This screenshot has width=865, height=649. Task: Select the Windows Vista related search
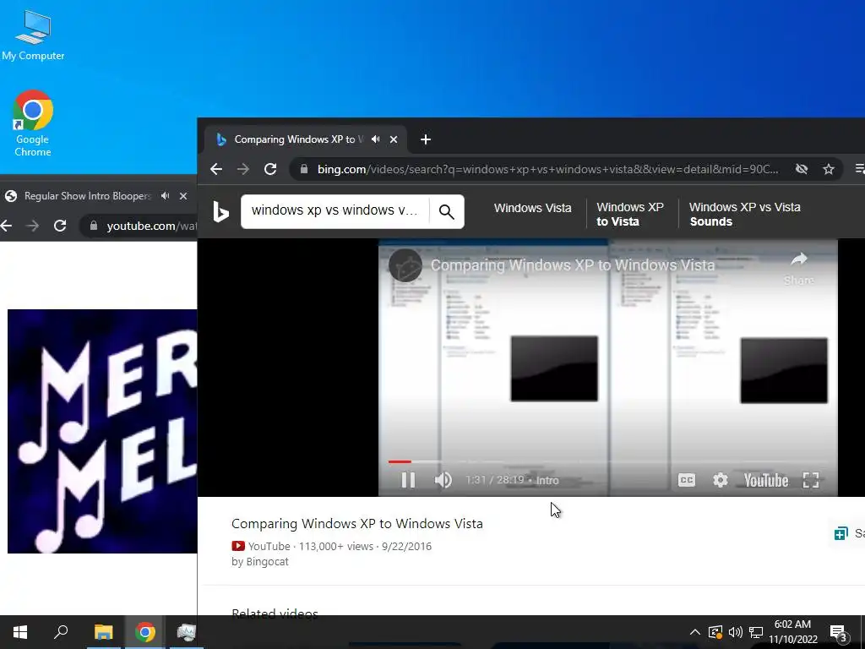click(532, 208)
